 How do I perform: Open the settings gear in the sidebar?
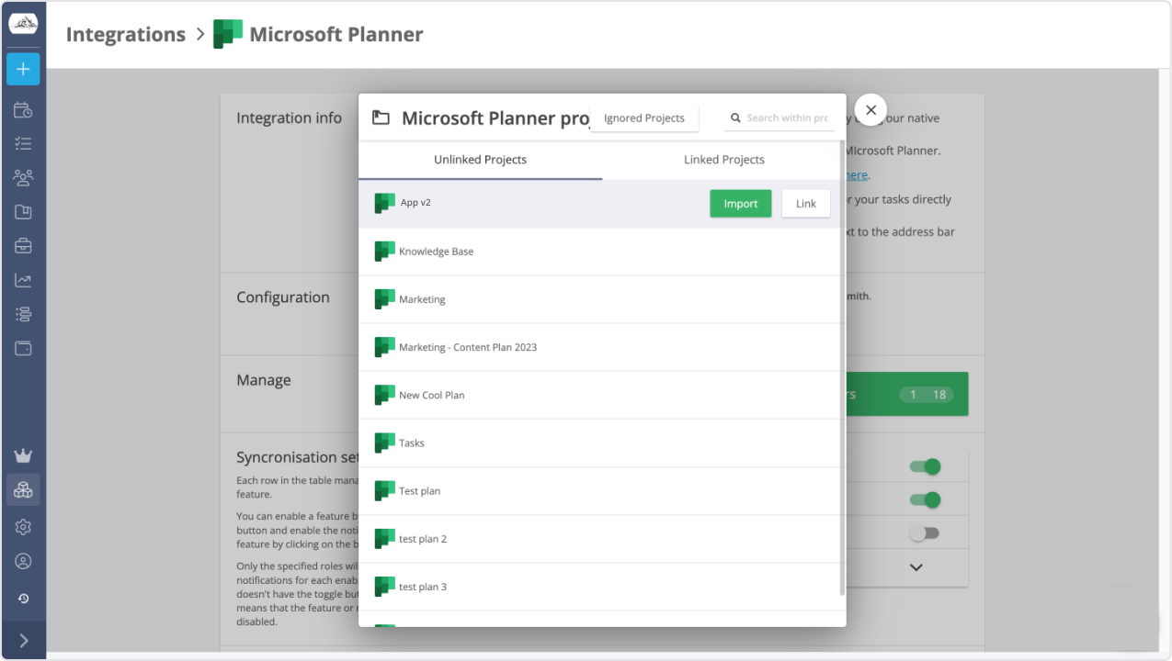pos(22,527)
